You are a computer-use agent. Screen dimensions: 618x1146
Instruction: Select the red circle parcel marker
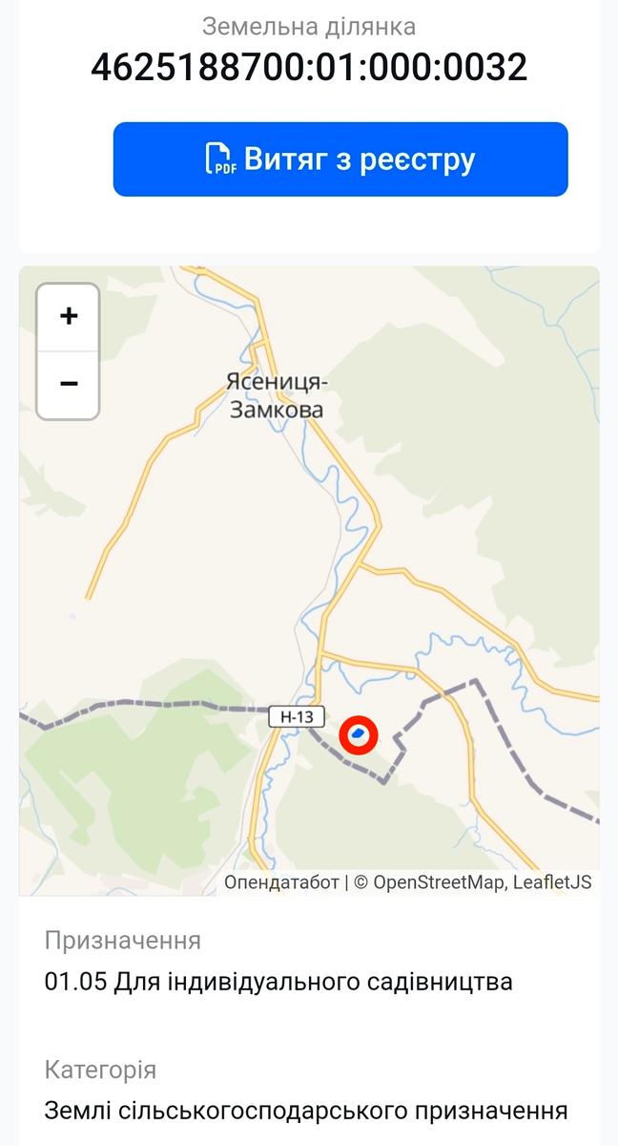pyautogui.click(x=359, y=734)
